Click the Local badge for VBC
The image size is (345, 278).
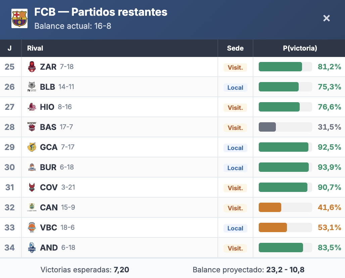[235, 228]
